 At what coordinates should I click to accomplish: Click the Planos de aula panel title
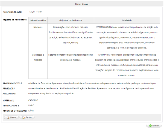pos(82,4)
